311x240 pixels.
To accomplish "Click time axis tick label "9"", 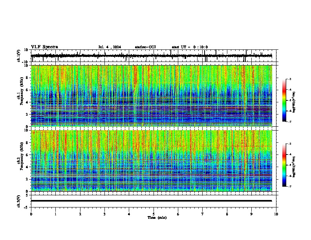I will (x=251, y=214).
